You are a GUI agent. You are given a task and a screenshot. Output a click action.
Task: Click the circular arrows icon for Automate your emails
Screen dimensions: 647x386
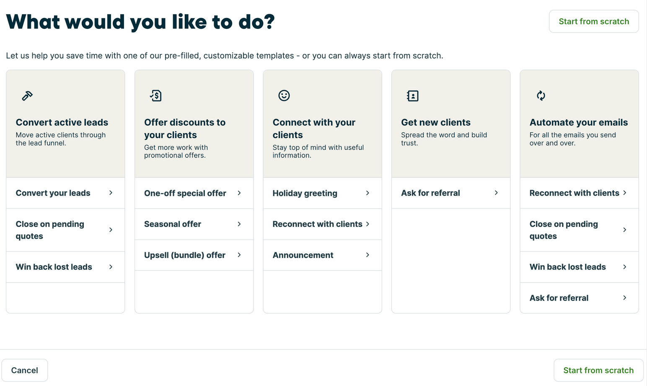click(541, 95)
